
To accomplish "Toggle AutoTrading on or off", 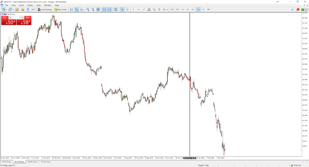I will [45, 9].
